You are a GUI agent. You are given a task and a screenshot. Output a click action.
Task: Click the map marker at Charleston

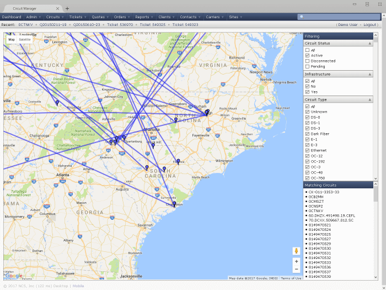click(174, 204)
